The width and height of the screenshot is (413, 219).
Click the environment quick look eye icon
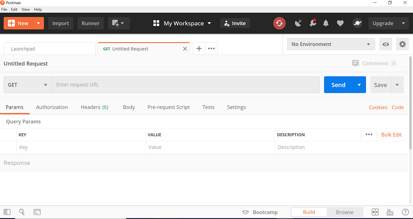pyautogui.click(x=385, y=44)
